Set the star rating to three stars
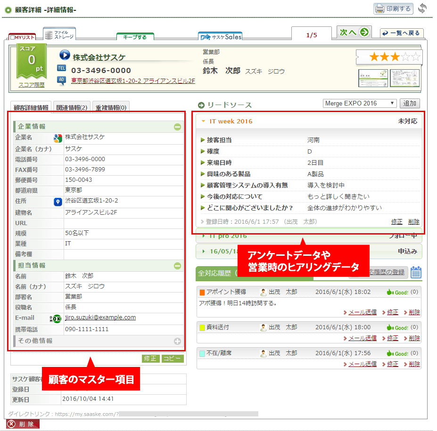This screenshot has width=437, height=431. point(395,57)
